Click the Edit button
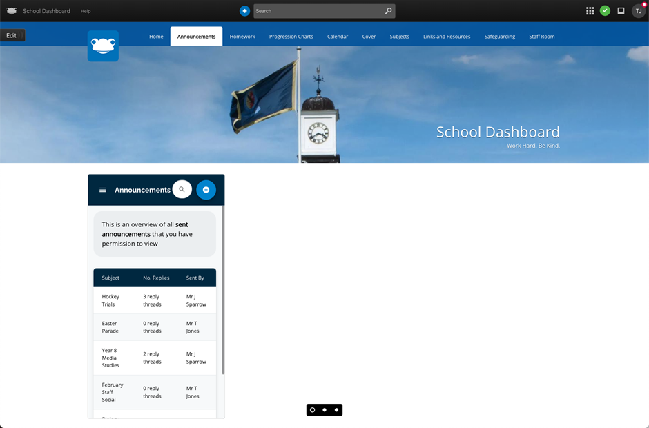The height and width of the screenshot is (428, 649). pyautogui.click(x=12, y=36)
